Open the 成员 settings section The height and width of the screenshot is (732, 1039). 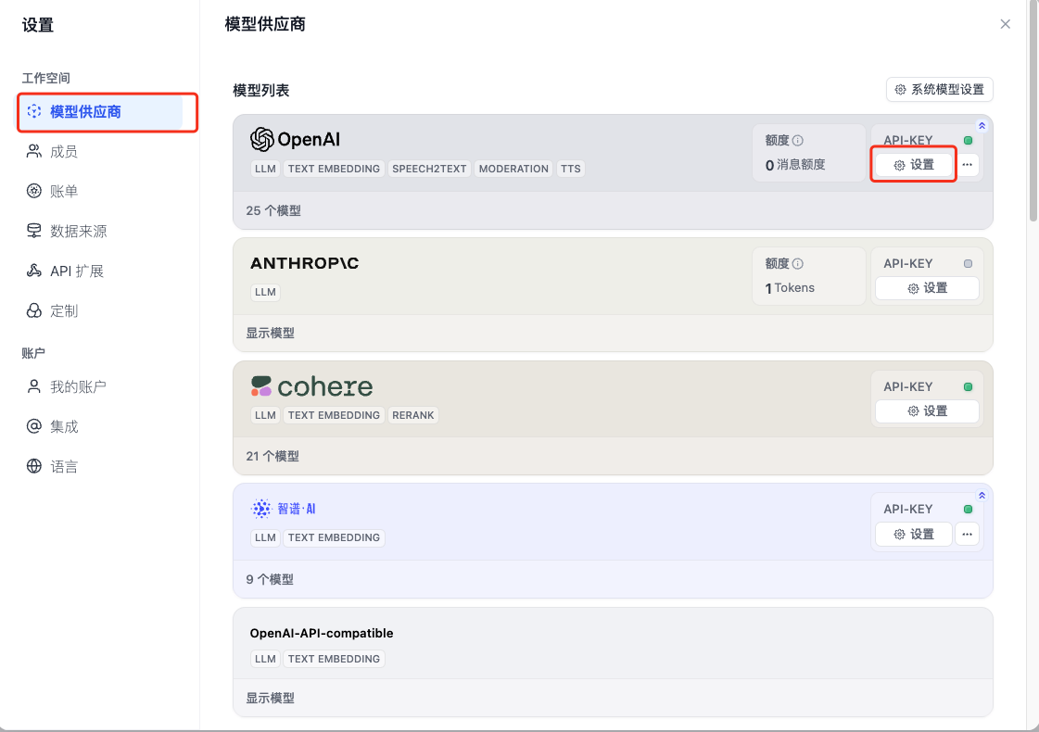pyautogui.click(x=63, y=151)
